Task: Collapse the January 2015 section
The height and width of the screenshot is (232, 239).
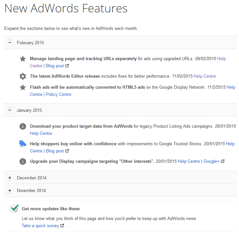Action: 10,110
